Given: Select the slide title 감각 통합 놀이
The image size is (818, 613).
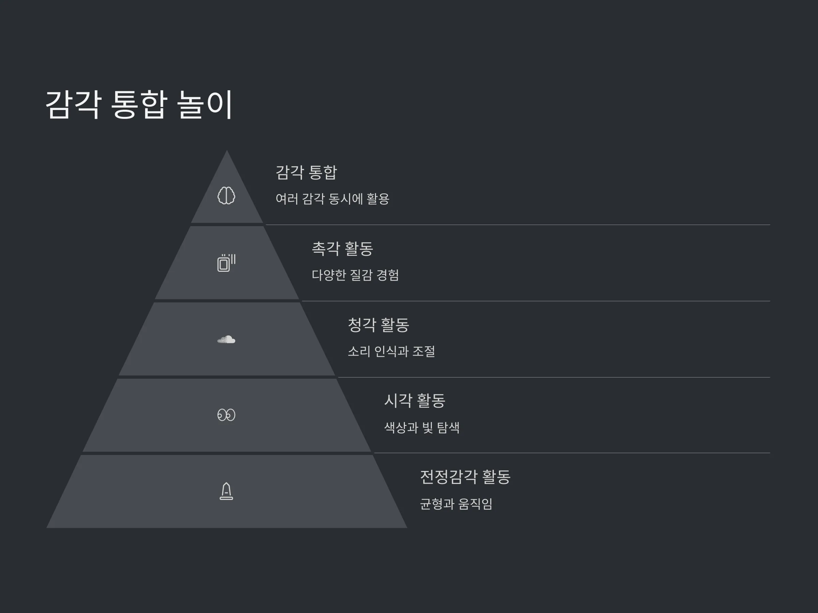Looking at the screenshot, I should point(139,105).
